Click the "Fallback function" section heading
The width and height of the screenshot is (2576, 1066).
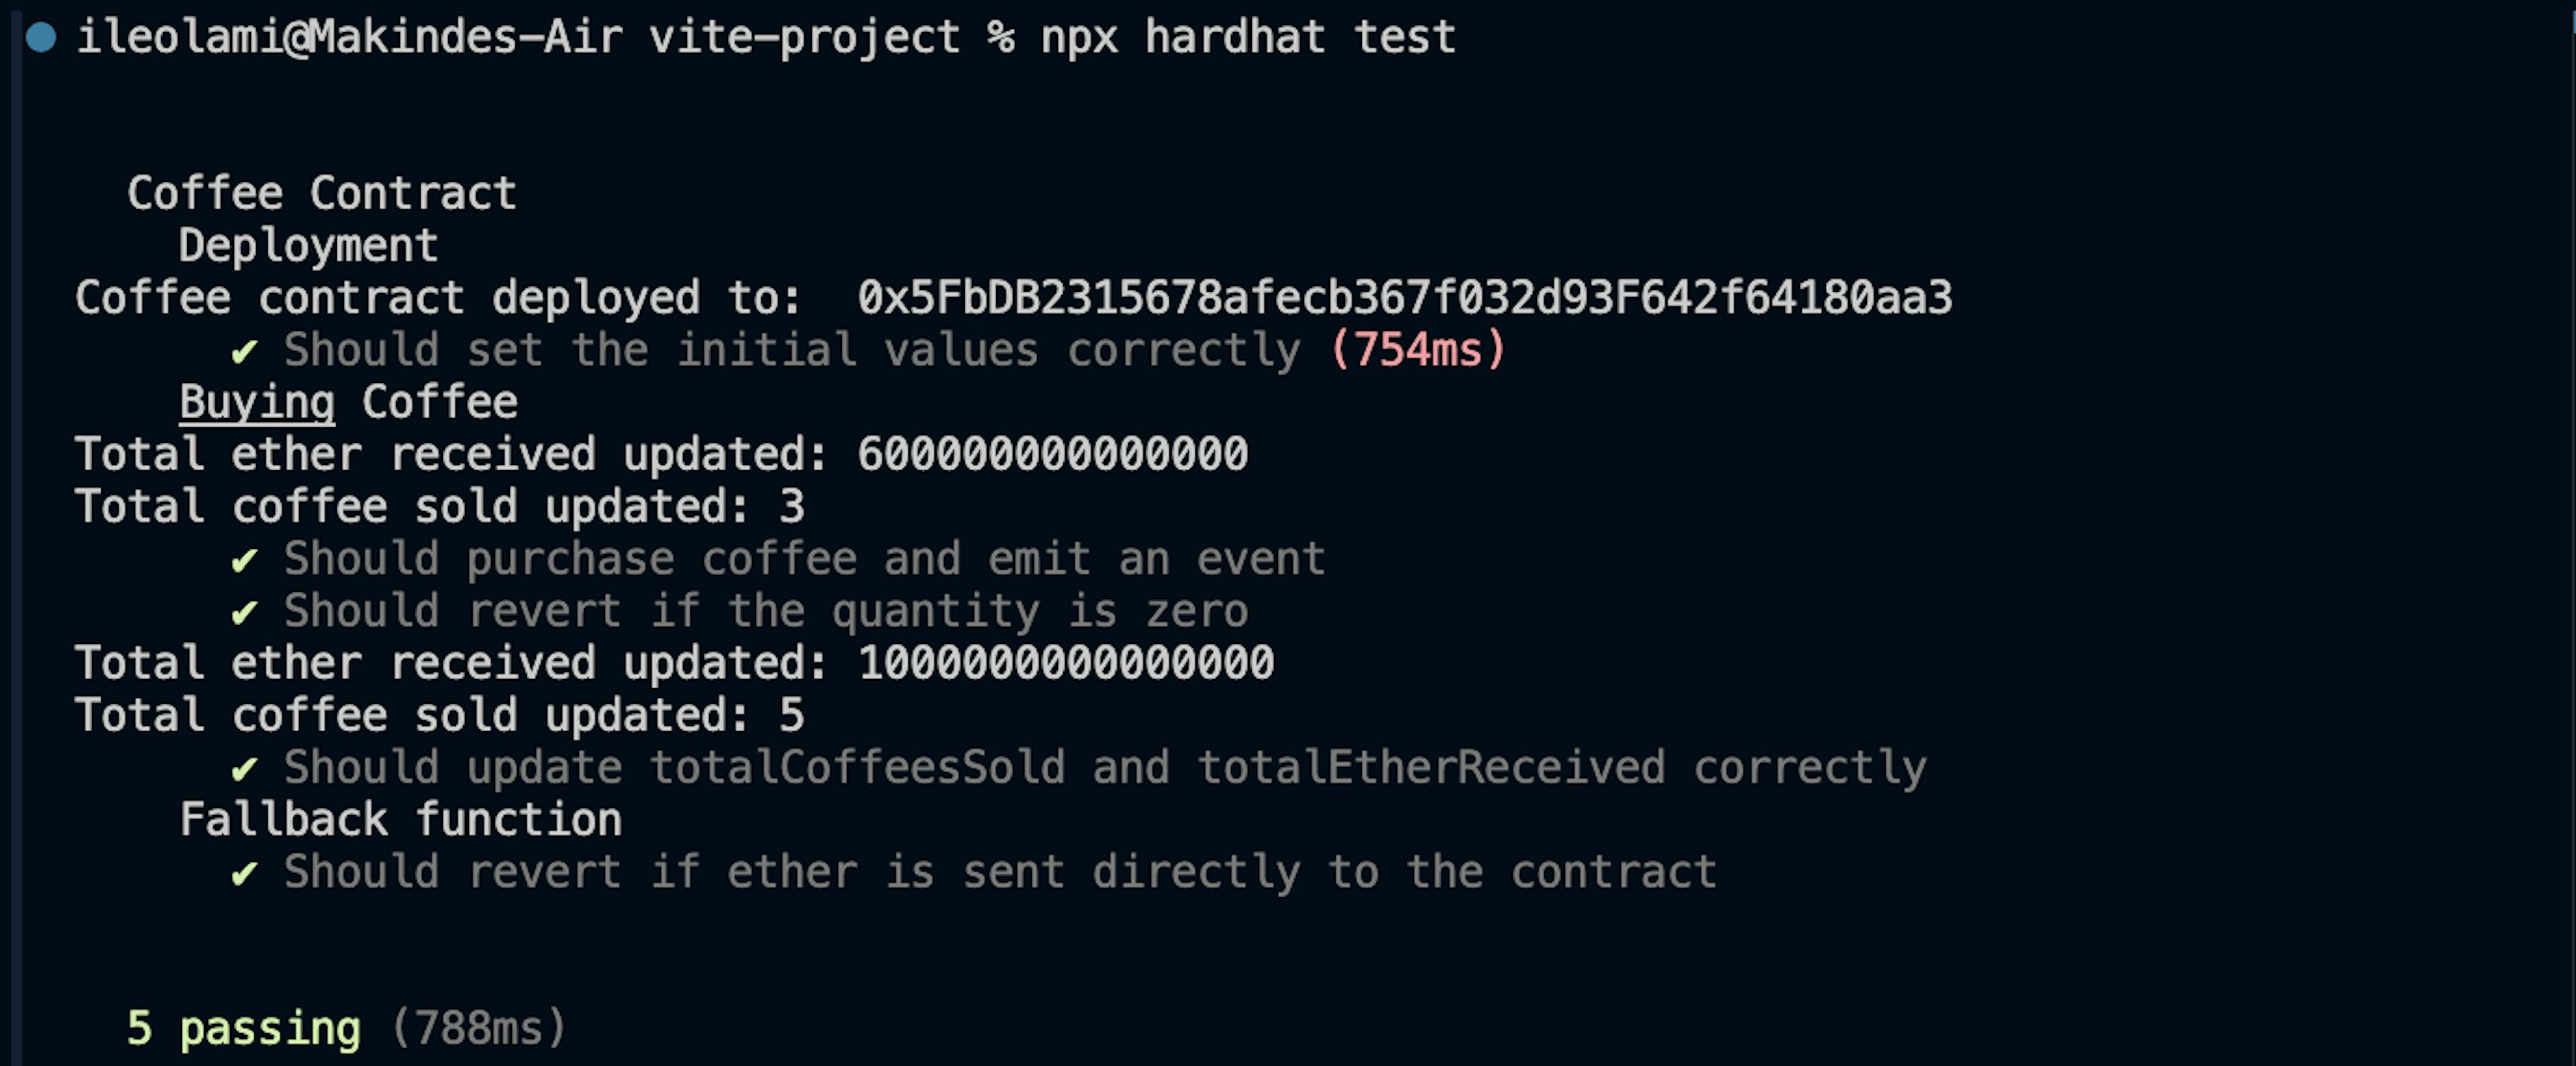click(x=400, y=820)
